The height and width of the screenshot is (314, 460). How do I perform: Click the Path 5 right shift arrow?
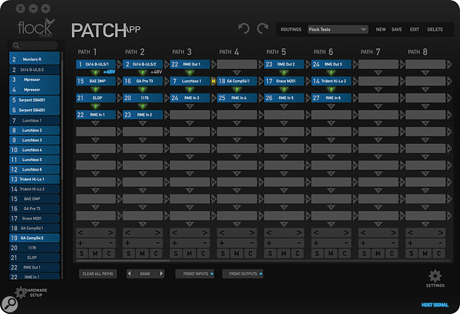pos(299,232)
